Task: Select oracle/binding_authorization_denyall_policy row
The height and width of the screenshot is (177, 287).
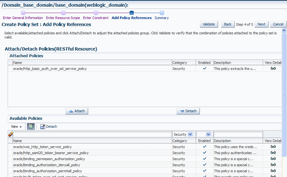Action: coord(145,165)
